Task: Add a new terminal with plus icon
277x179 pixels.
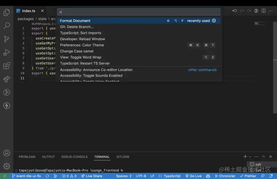Action: [x=245, y=156]
